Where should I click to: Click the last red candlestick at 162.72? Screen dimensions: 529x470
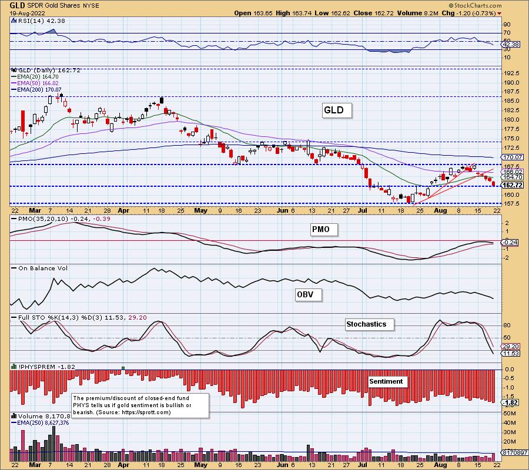click(494, 184)
